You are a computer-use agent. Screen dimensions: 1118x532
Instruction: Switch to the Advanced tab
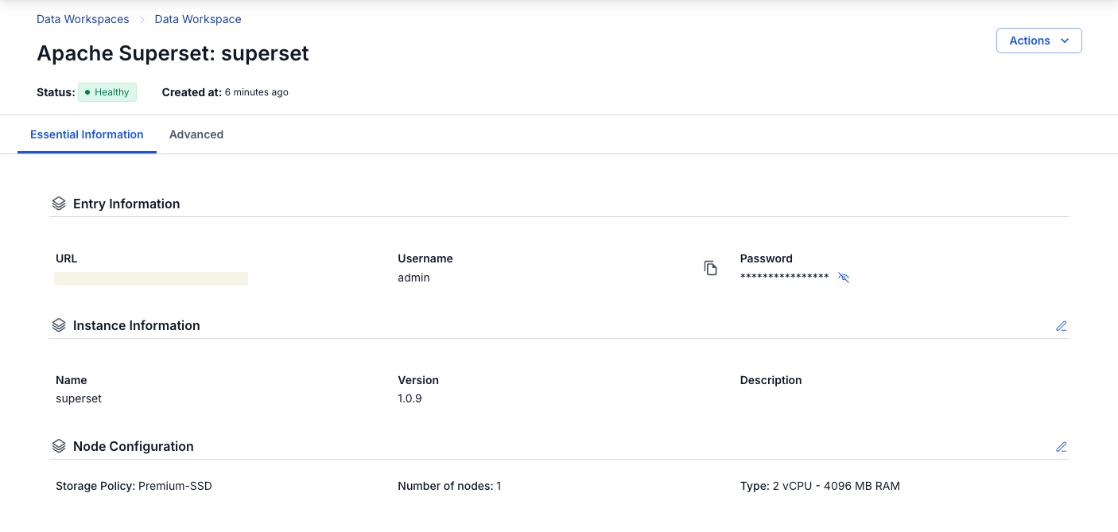tap(196, 134)
